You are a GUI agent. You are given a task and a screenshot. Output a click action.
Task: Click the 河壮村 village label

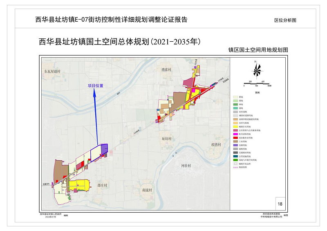pyautogui.click(x=187, y=166)
